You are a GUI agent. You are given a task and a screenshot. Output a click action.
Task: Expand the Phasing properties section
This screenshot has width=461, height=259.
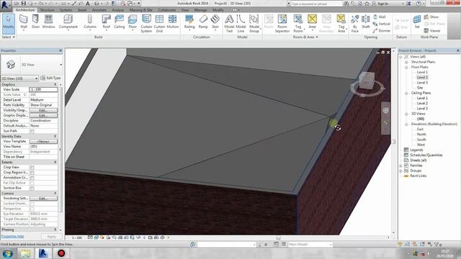click(55, 230)
